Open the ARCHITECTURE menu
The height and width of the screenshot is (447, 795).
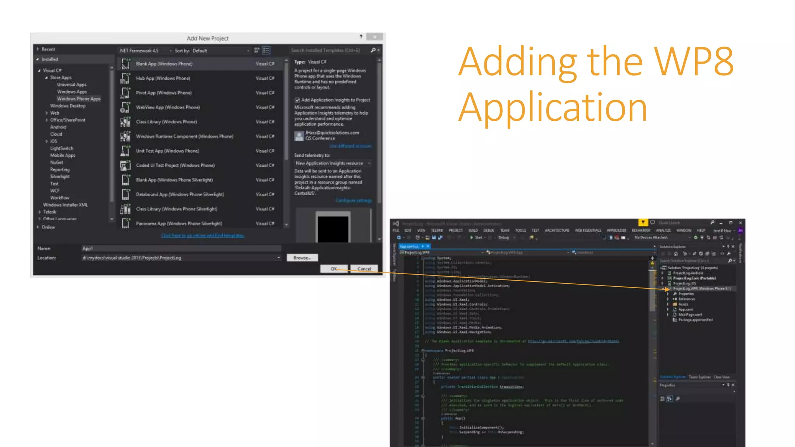[x=557, y=230]
